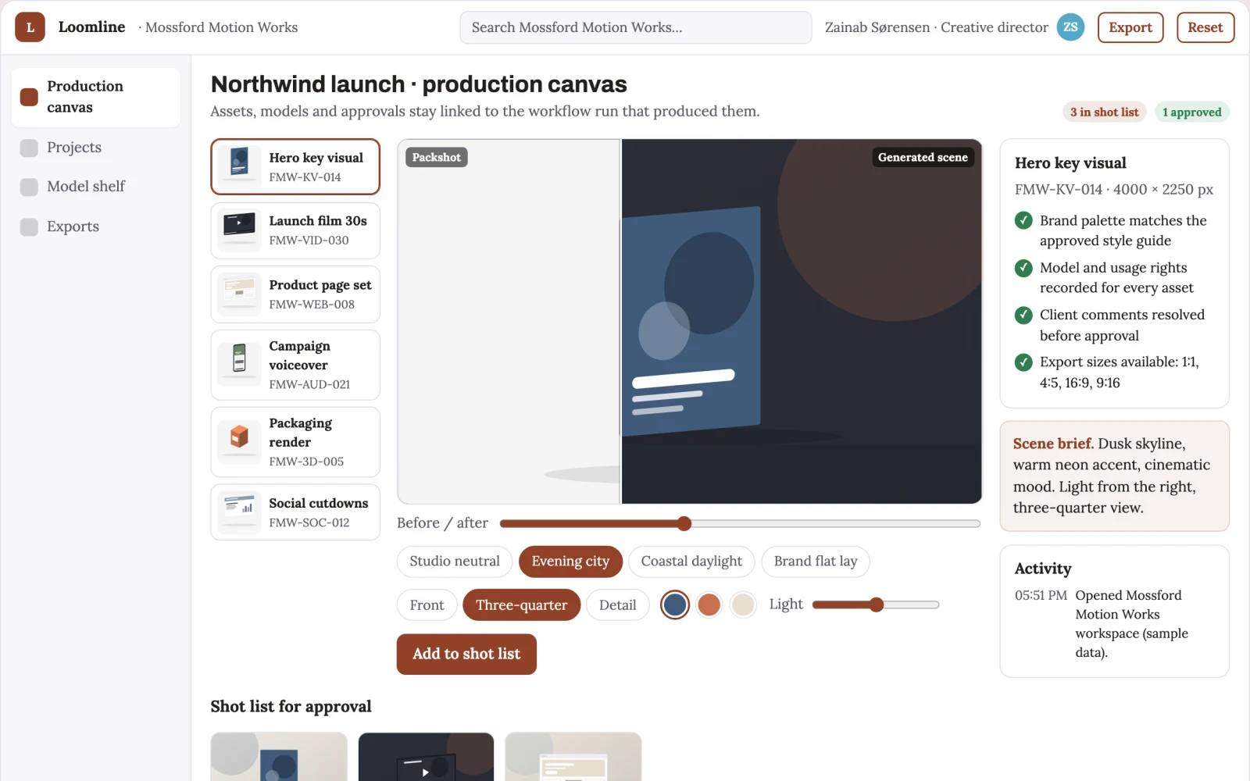Open Projects in the sidebar
The width and height of the screenshot is (1250, 781).
coord(95,148)
